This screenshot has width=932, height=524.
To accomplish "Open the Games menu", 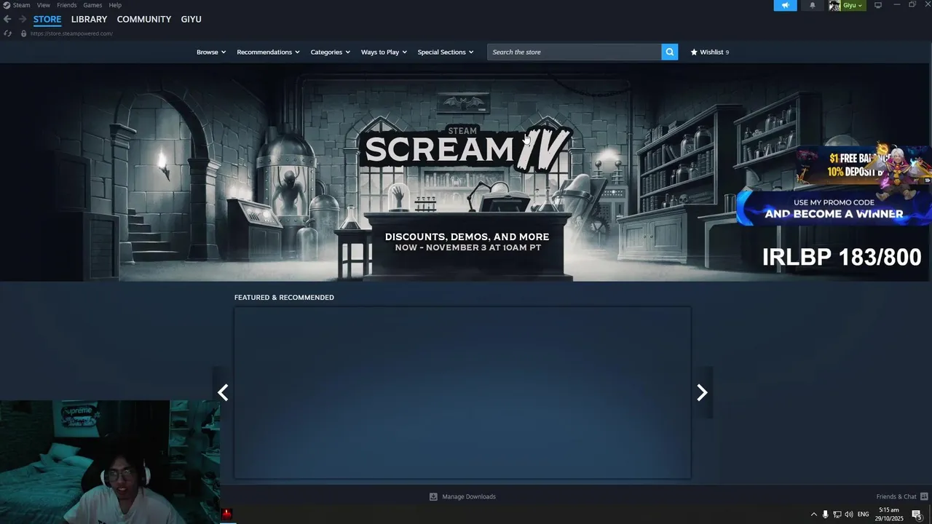I will (x=92, y=5).
